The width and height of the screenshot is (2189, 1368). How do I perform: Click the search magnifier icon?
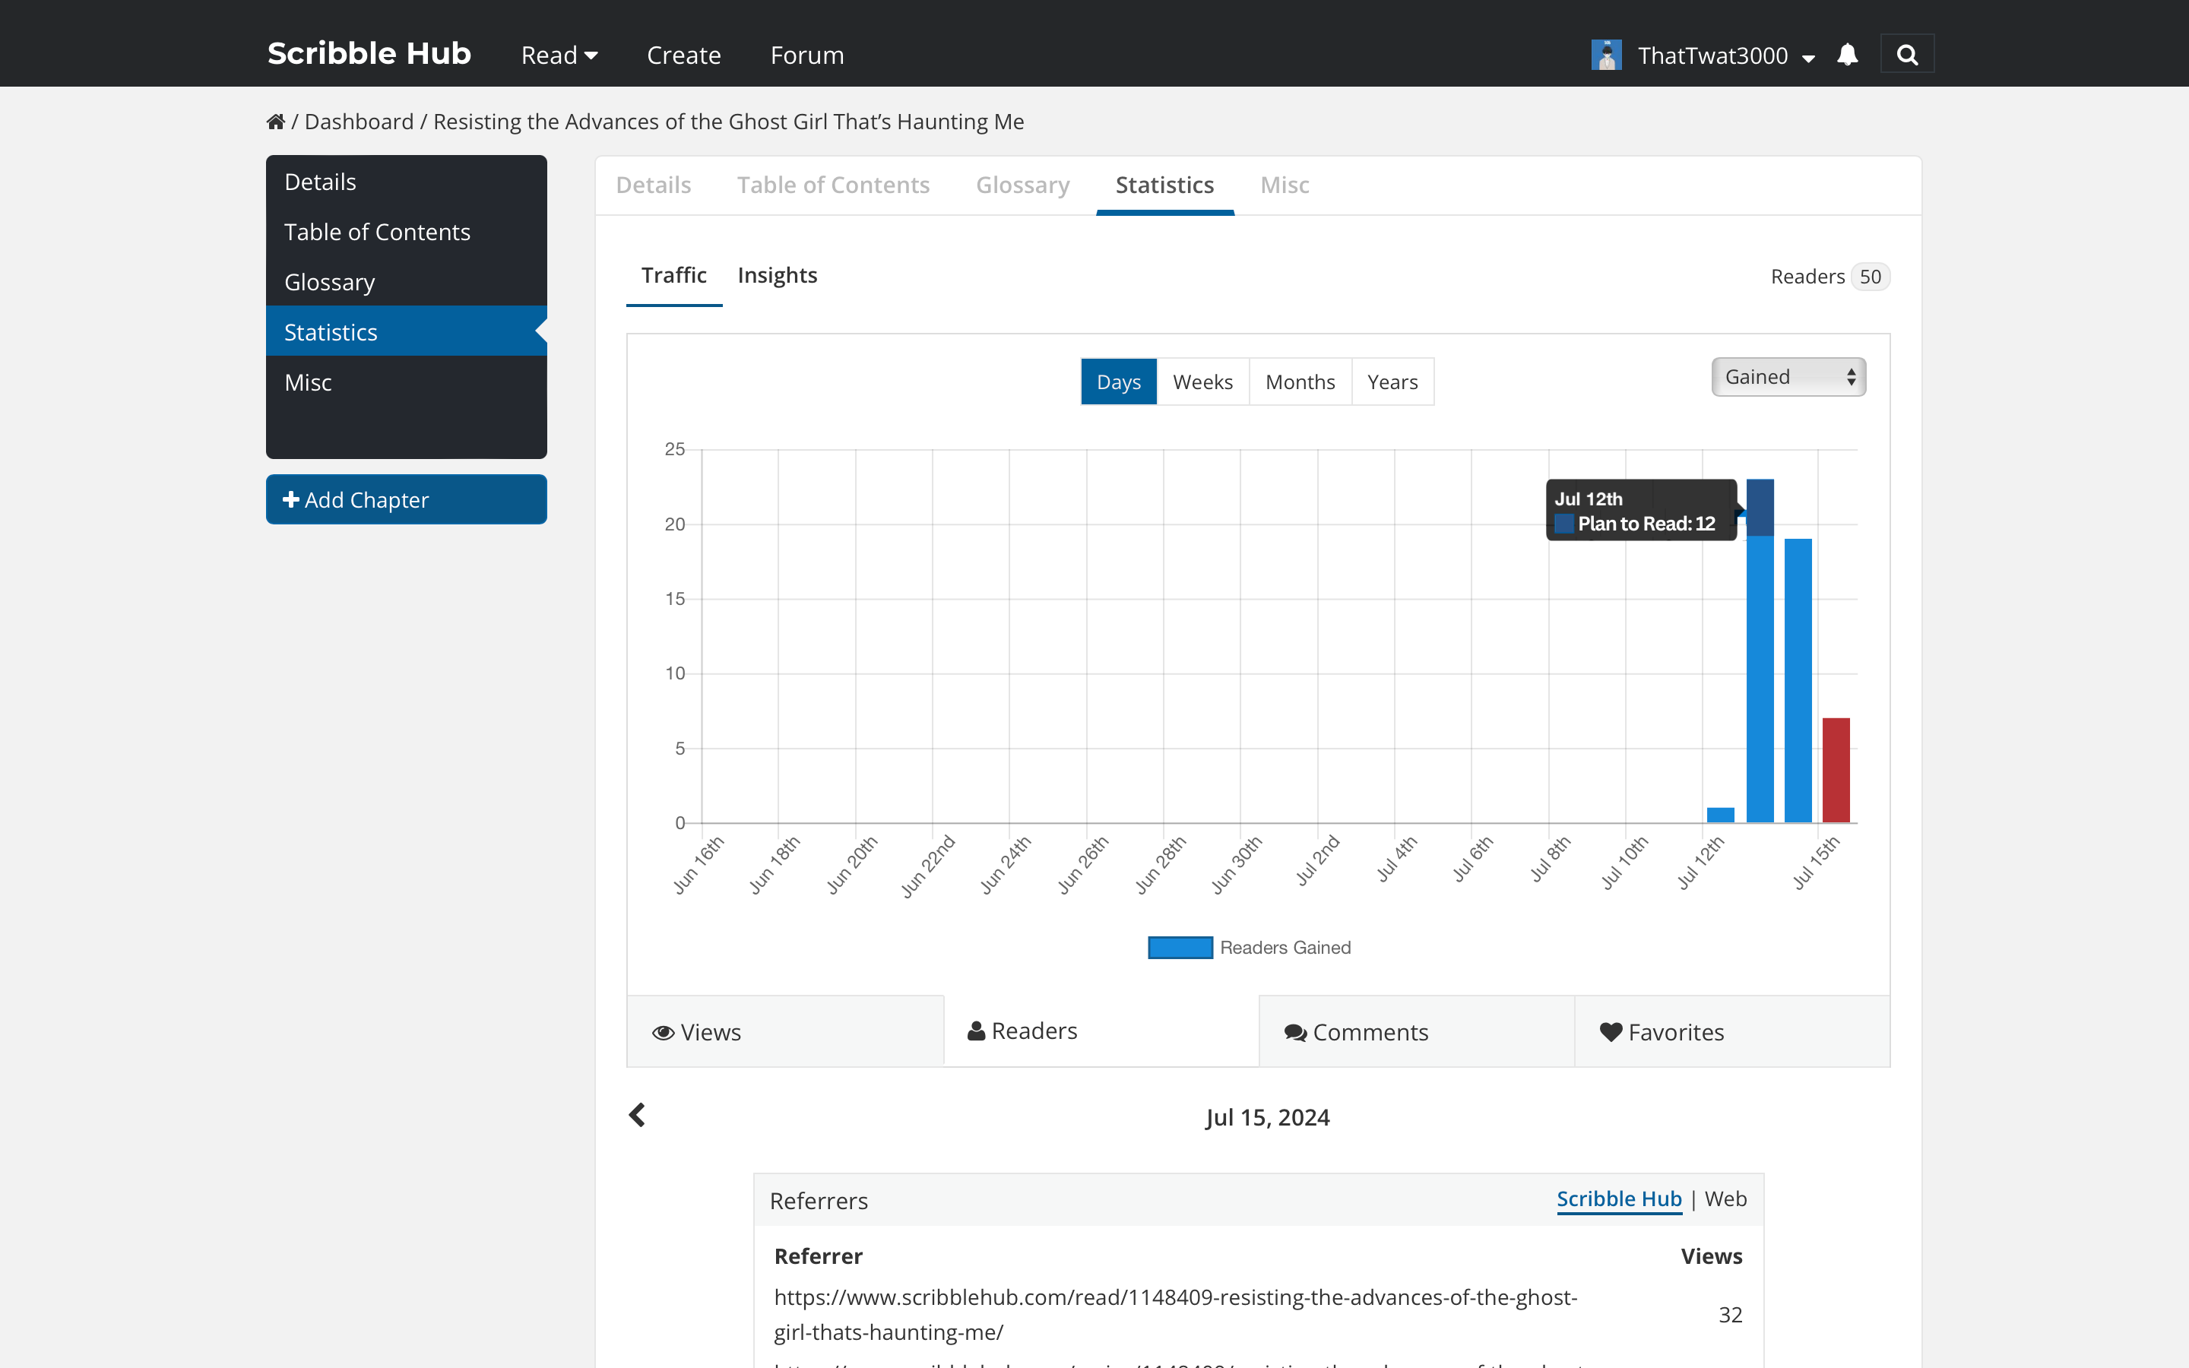(1907, 55)
